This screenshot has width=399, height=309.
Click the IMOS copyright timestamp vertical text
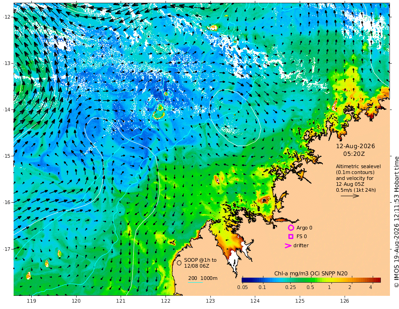pyautogui.click(x=396, y=222)
